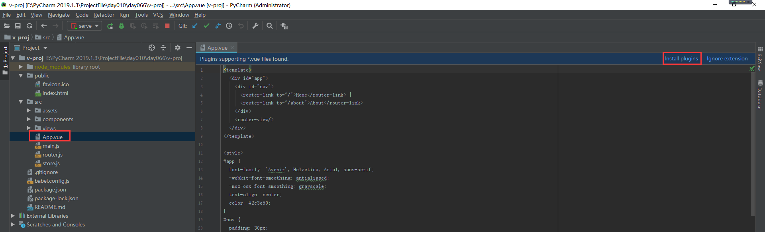Click the Synchronize refresh icon
This screenshot has width=765, height=232.
click(29, 26)
